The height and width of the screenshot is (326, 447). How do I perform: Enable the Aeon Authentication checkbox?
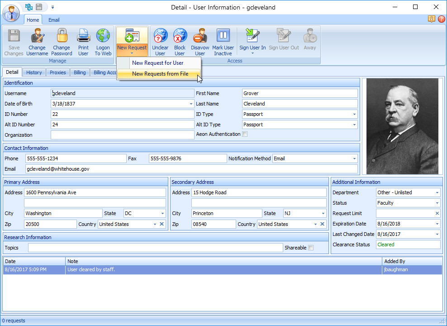245,134
